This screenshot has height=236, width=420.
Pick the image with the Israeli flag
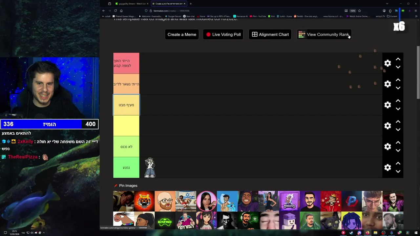coord(186,201)
